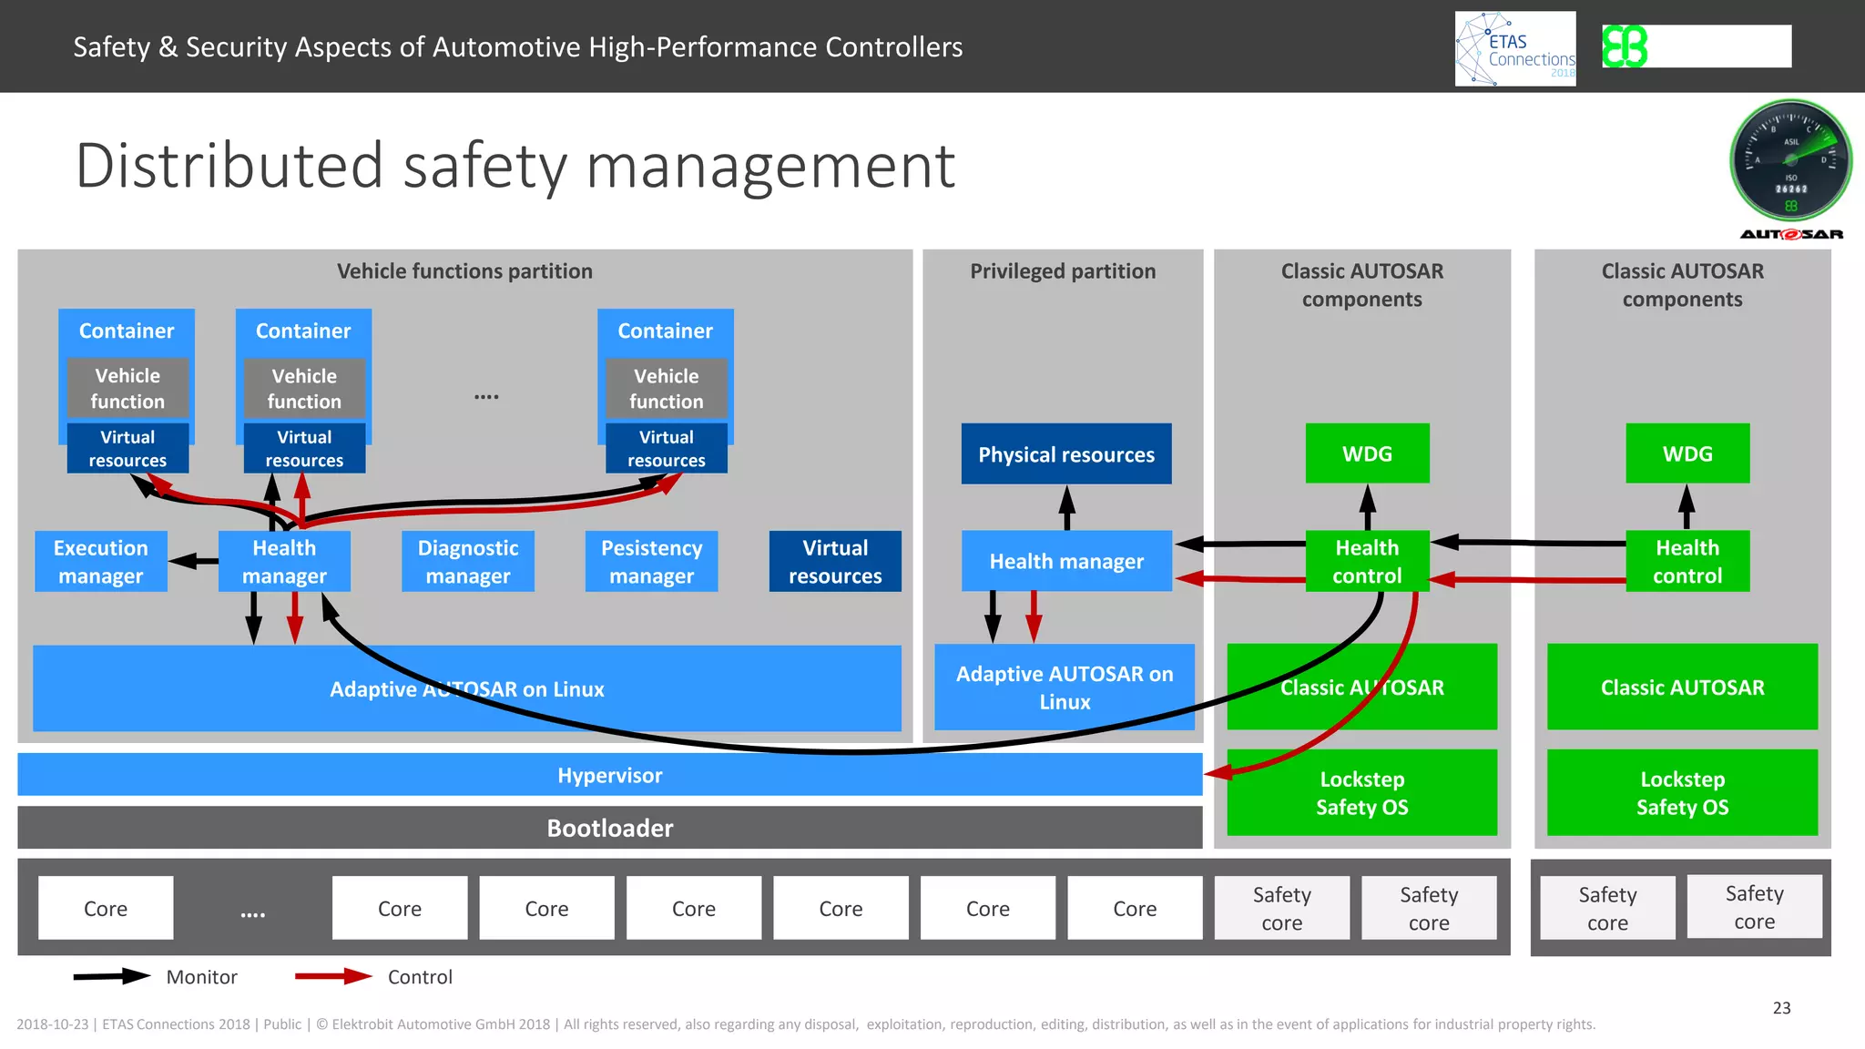Click the wide 'Adaptive AUTOSAR on Linux' bar
The image size is (1865, 1049).
tap(467, 688)
